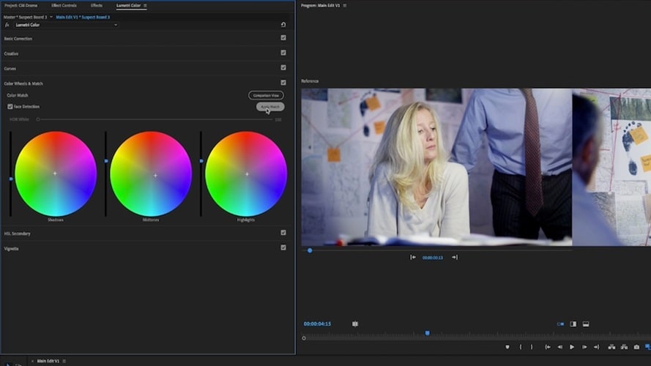Click the Shadows luminance slider handle
The image size is (651, 366).
[x=11, y=179]
